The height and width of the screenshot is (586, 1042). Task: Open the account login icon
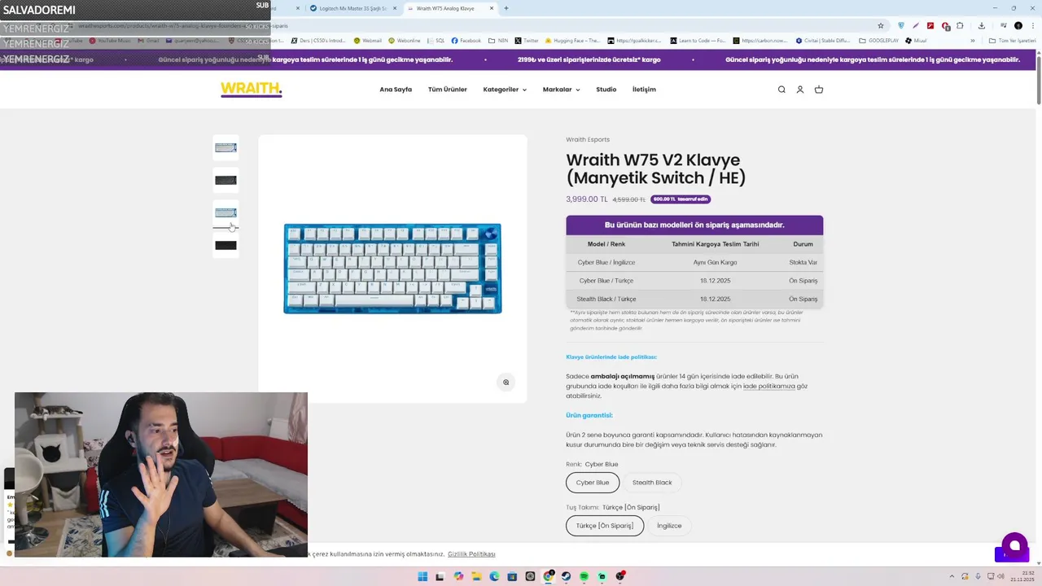coord(800,90)
